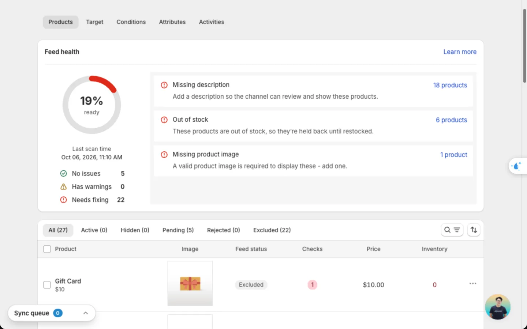Click the Has warnings triangle icon
Image resolution: width=527 pixels, height=329 pixels.
(63, 187)
